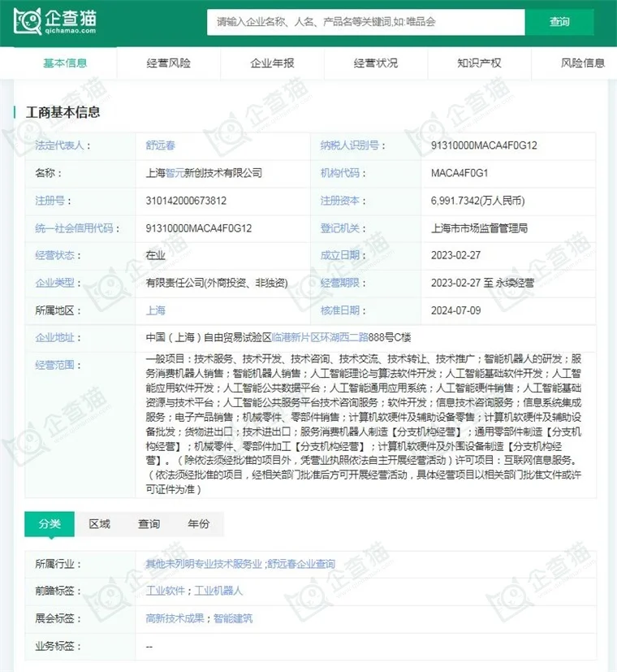Click the 经营期限 field label
This screenshot has height=672, width=617.
(x=340, y=283)
